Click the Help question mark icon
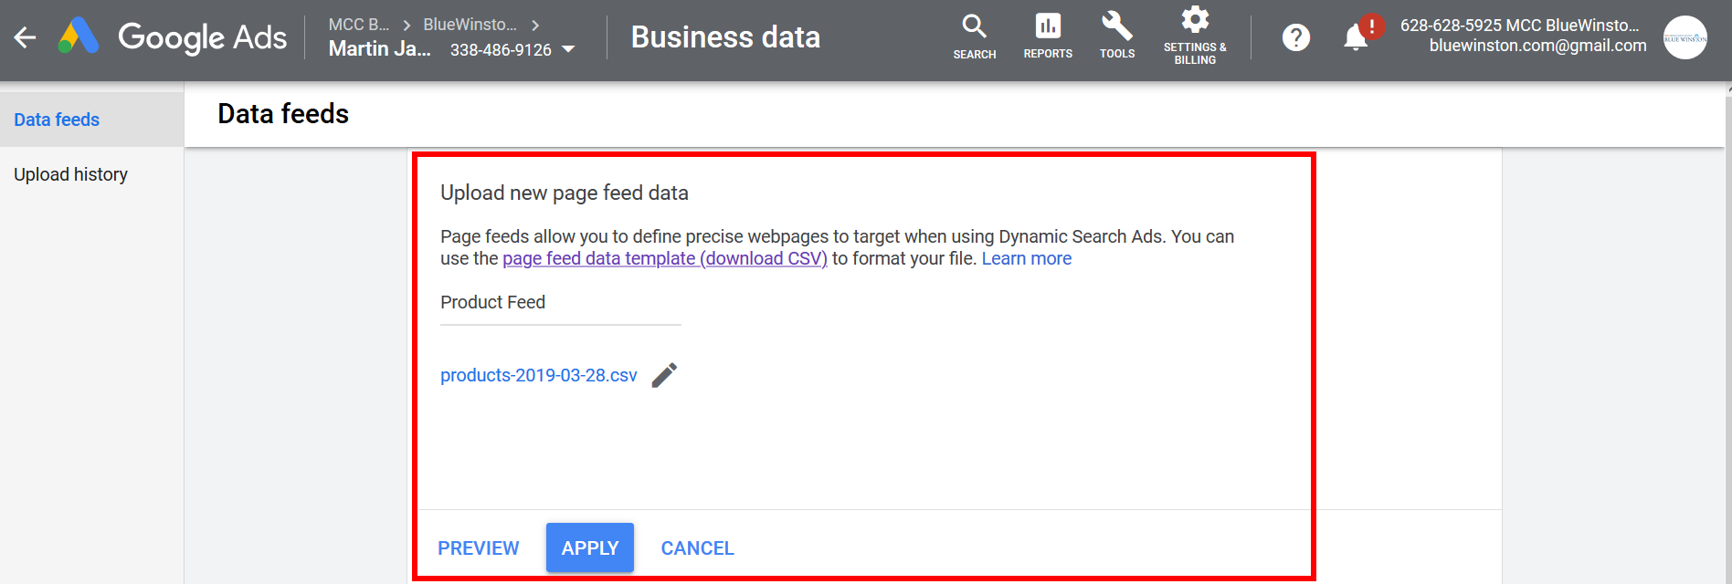This screenshot has width=1732, height=584. click(1295, 37)
